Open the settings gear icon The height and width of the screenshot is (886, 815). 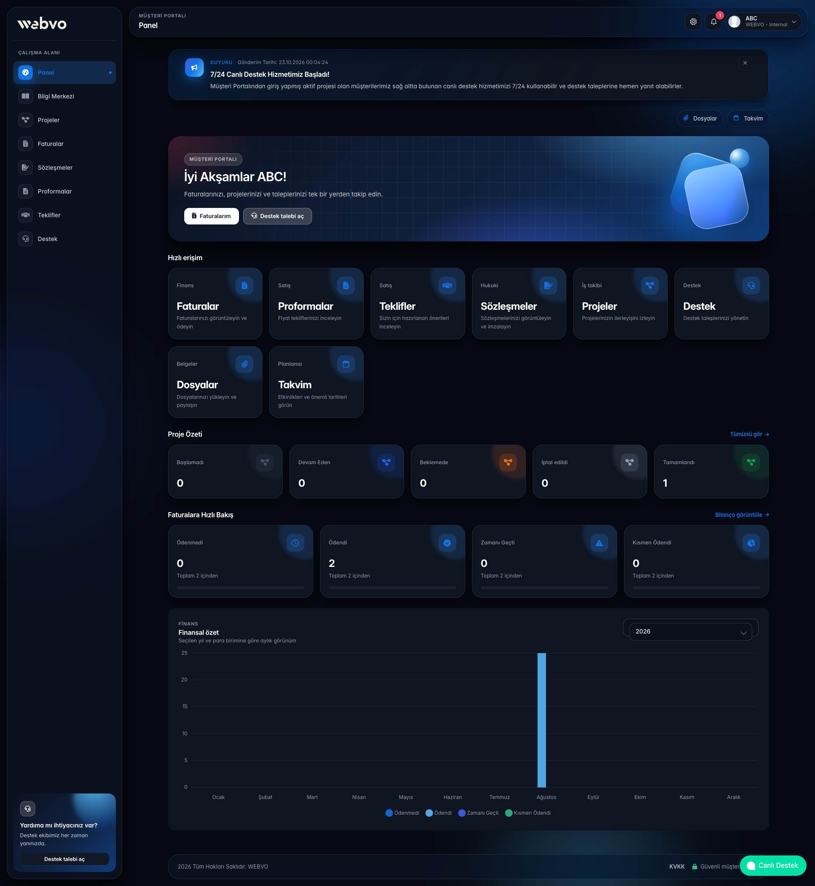(693, 22)
